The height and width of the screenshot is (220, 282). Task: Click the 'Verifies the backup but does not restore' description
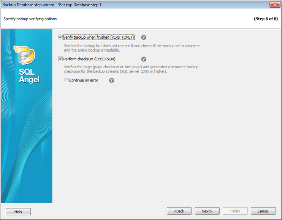(132, 48)
